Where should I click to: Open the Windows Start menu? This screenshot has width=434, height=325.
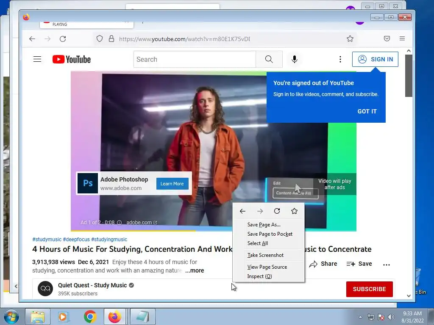(x=11, y=317)
